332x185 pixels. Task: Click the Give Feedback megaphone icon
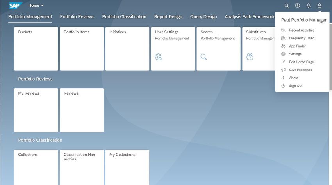pos(283,70)
